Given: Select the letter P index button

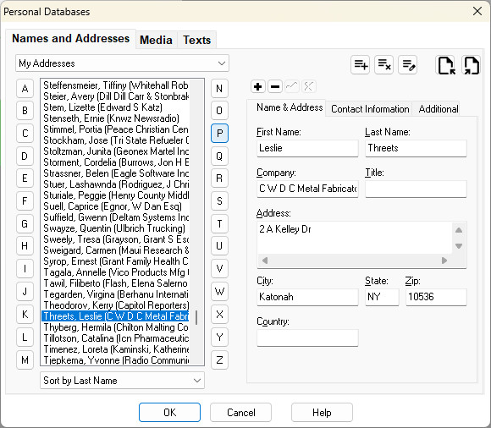Looking at the screenshot, I should point(219,134).
